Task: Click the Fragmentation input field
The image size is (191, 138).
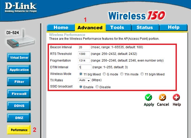Action: click(x=84, y=61)
